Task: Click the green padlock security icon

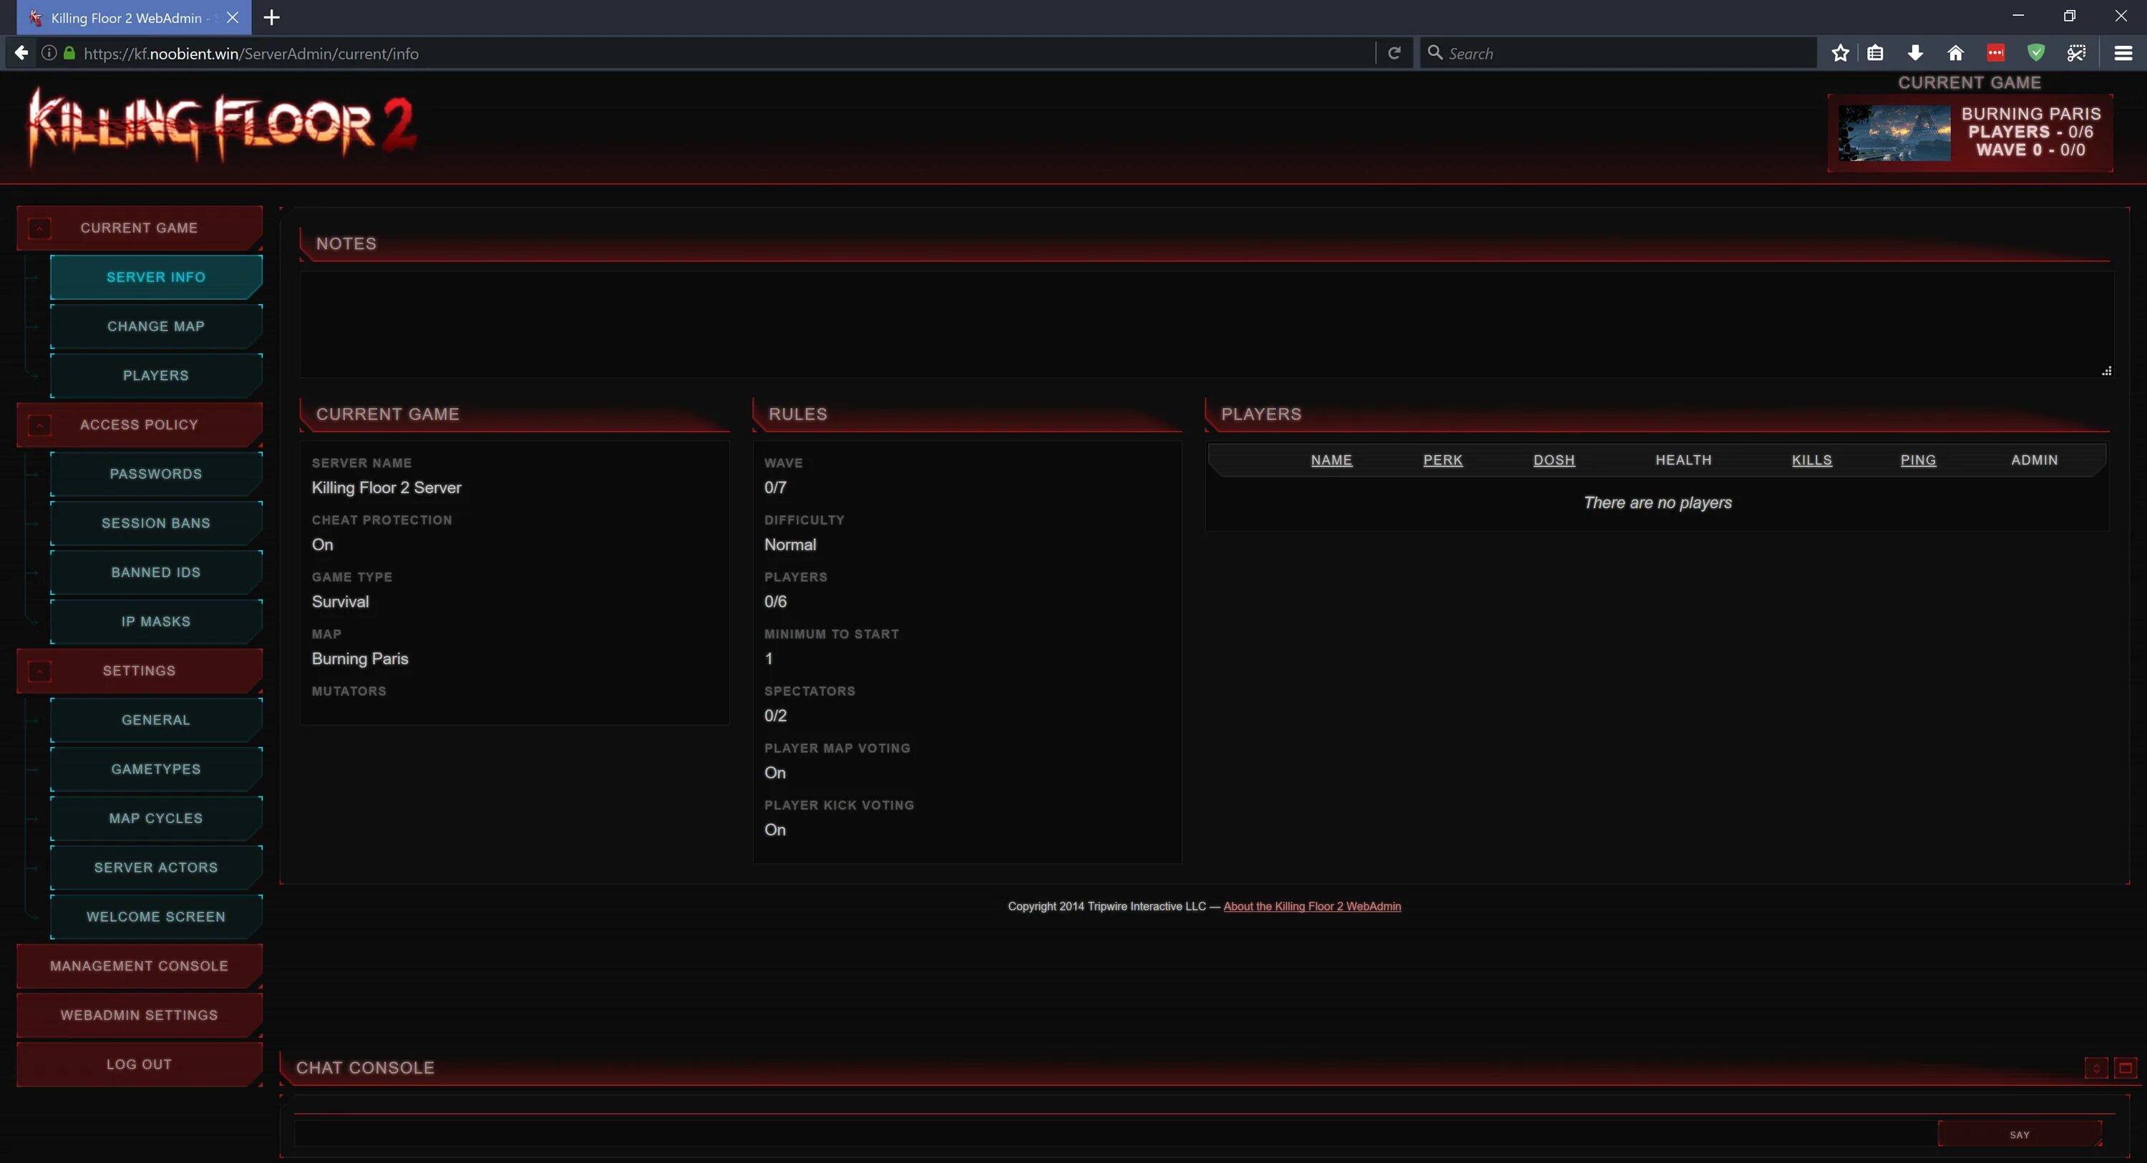Action: (x=69, y=54)
